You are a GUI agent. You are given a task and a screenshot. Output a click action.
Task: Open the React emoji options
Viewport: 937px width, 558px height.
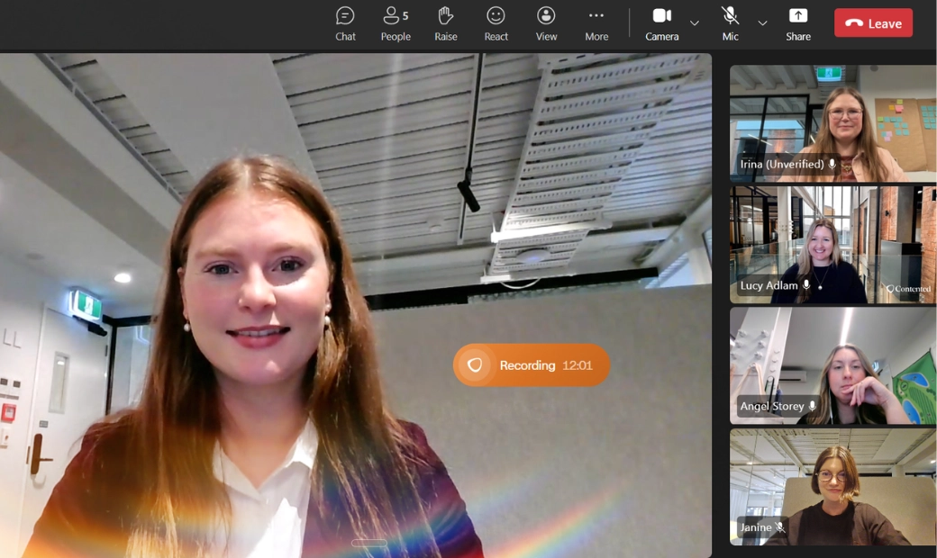(496, 24)
